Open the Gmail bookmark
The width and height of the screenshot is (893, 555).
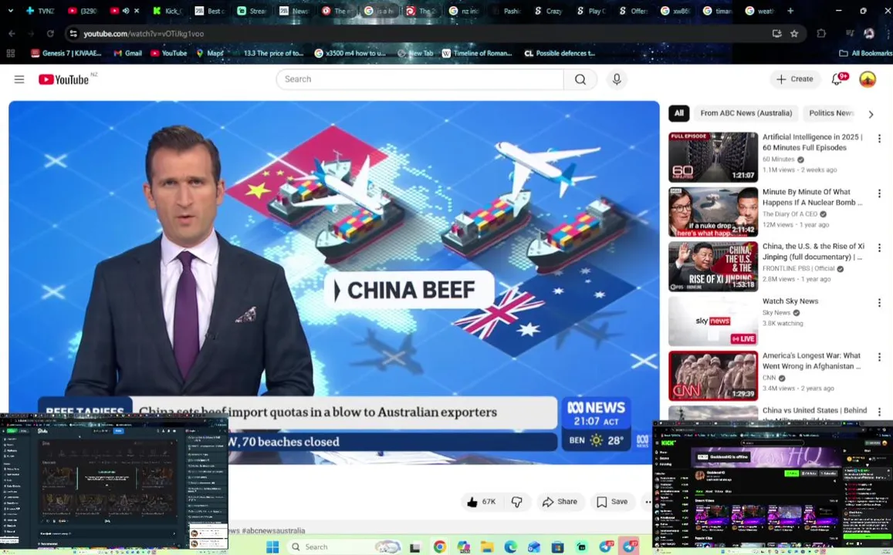coord(127,53)
